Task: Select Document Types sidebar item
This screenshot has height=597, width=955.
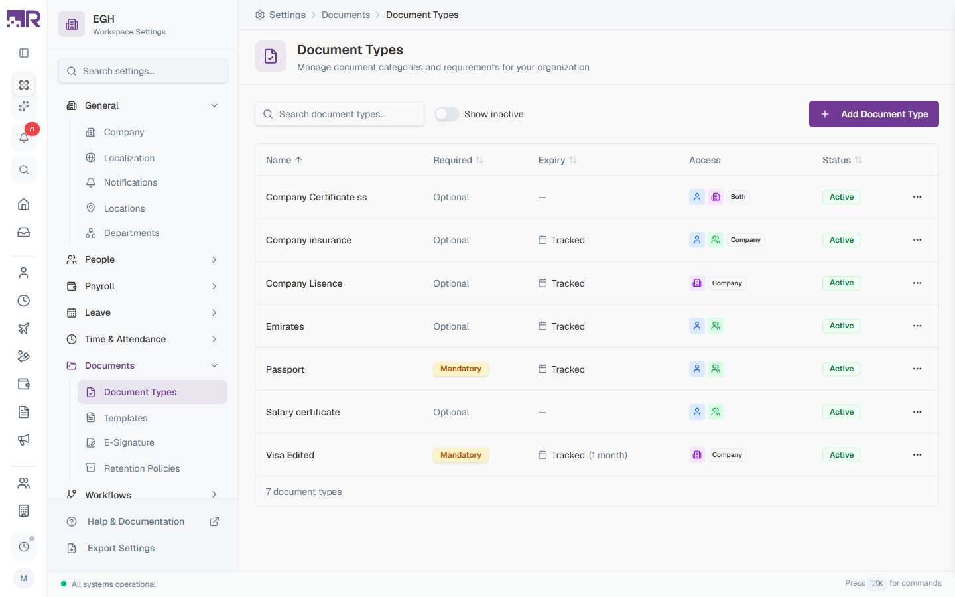Action: pos(153,392)
